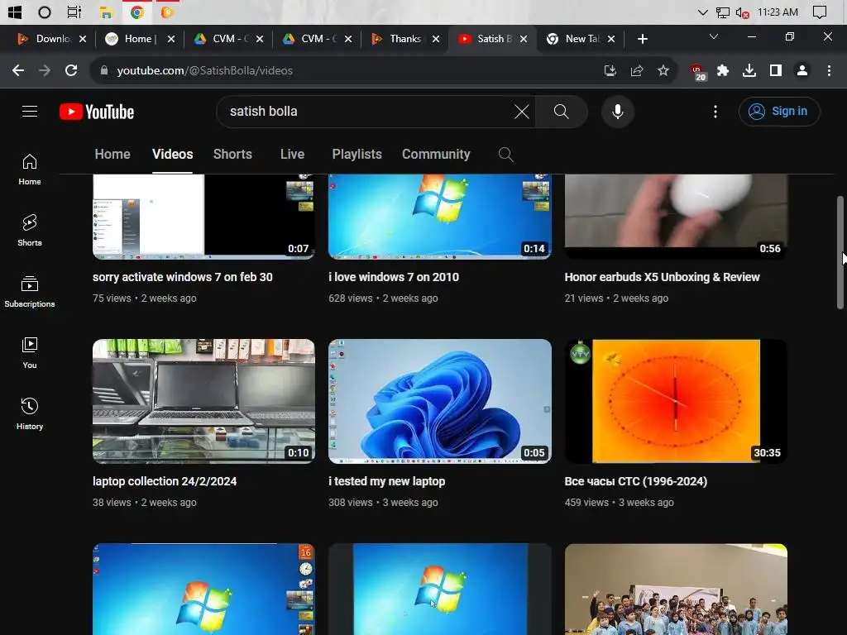Open Subscriptions in the left sidebar
This screenshot has height=635, width=847.
coord(30,292)
